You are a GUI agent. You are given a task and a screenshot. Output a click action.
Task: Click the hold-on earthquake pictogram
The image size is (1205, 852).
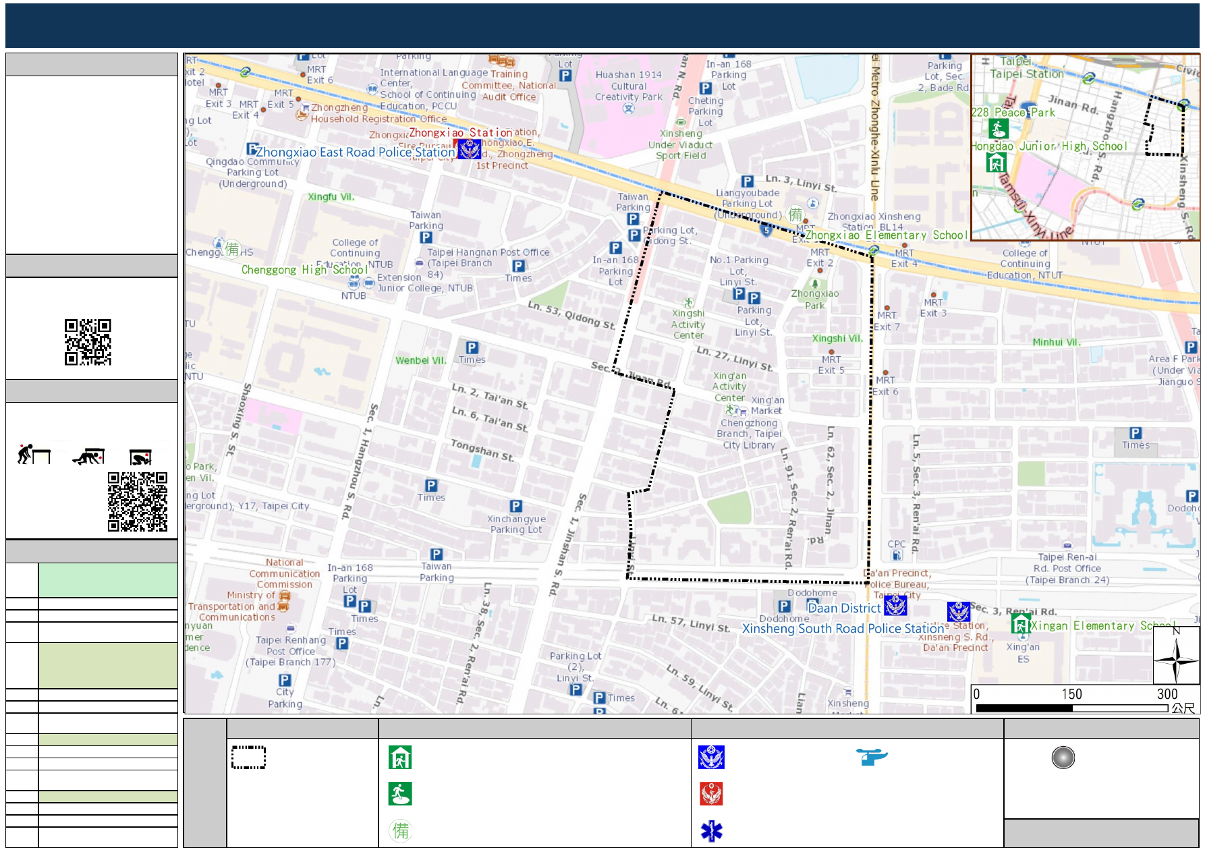(140, 457)
